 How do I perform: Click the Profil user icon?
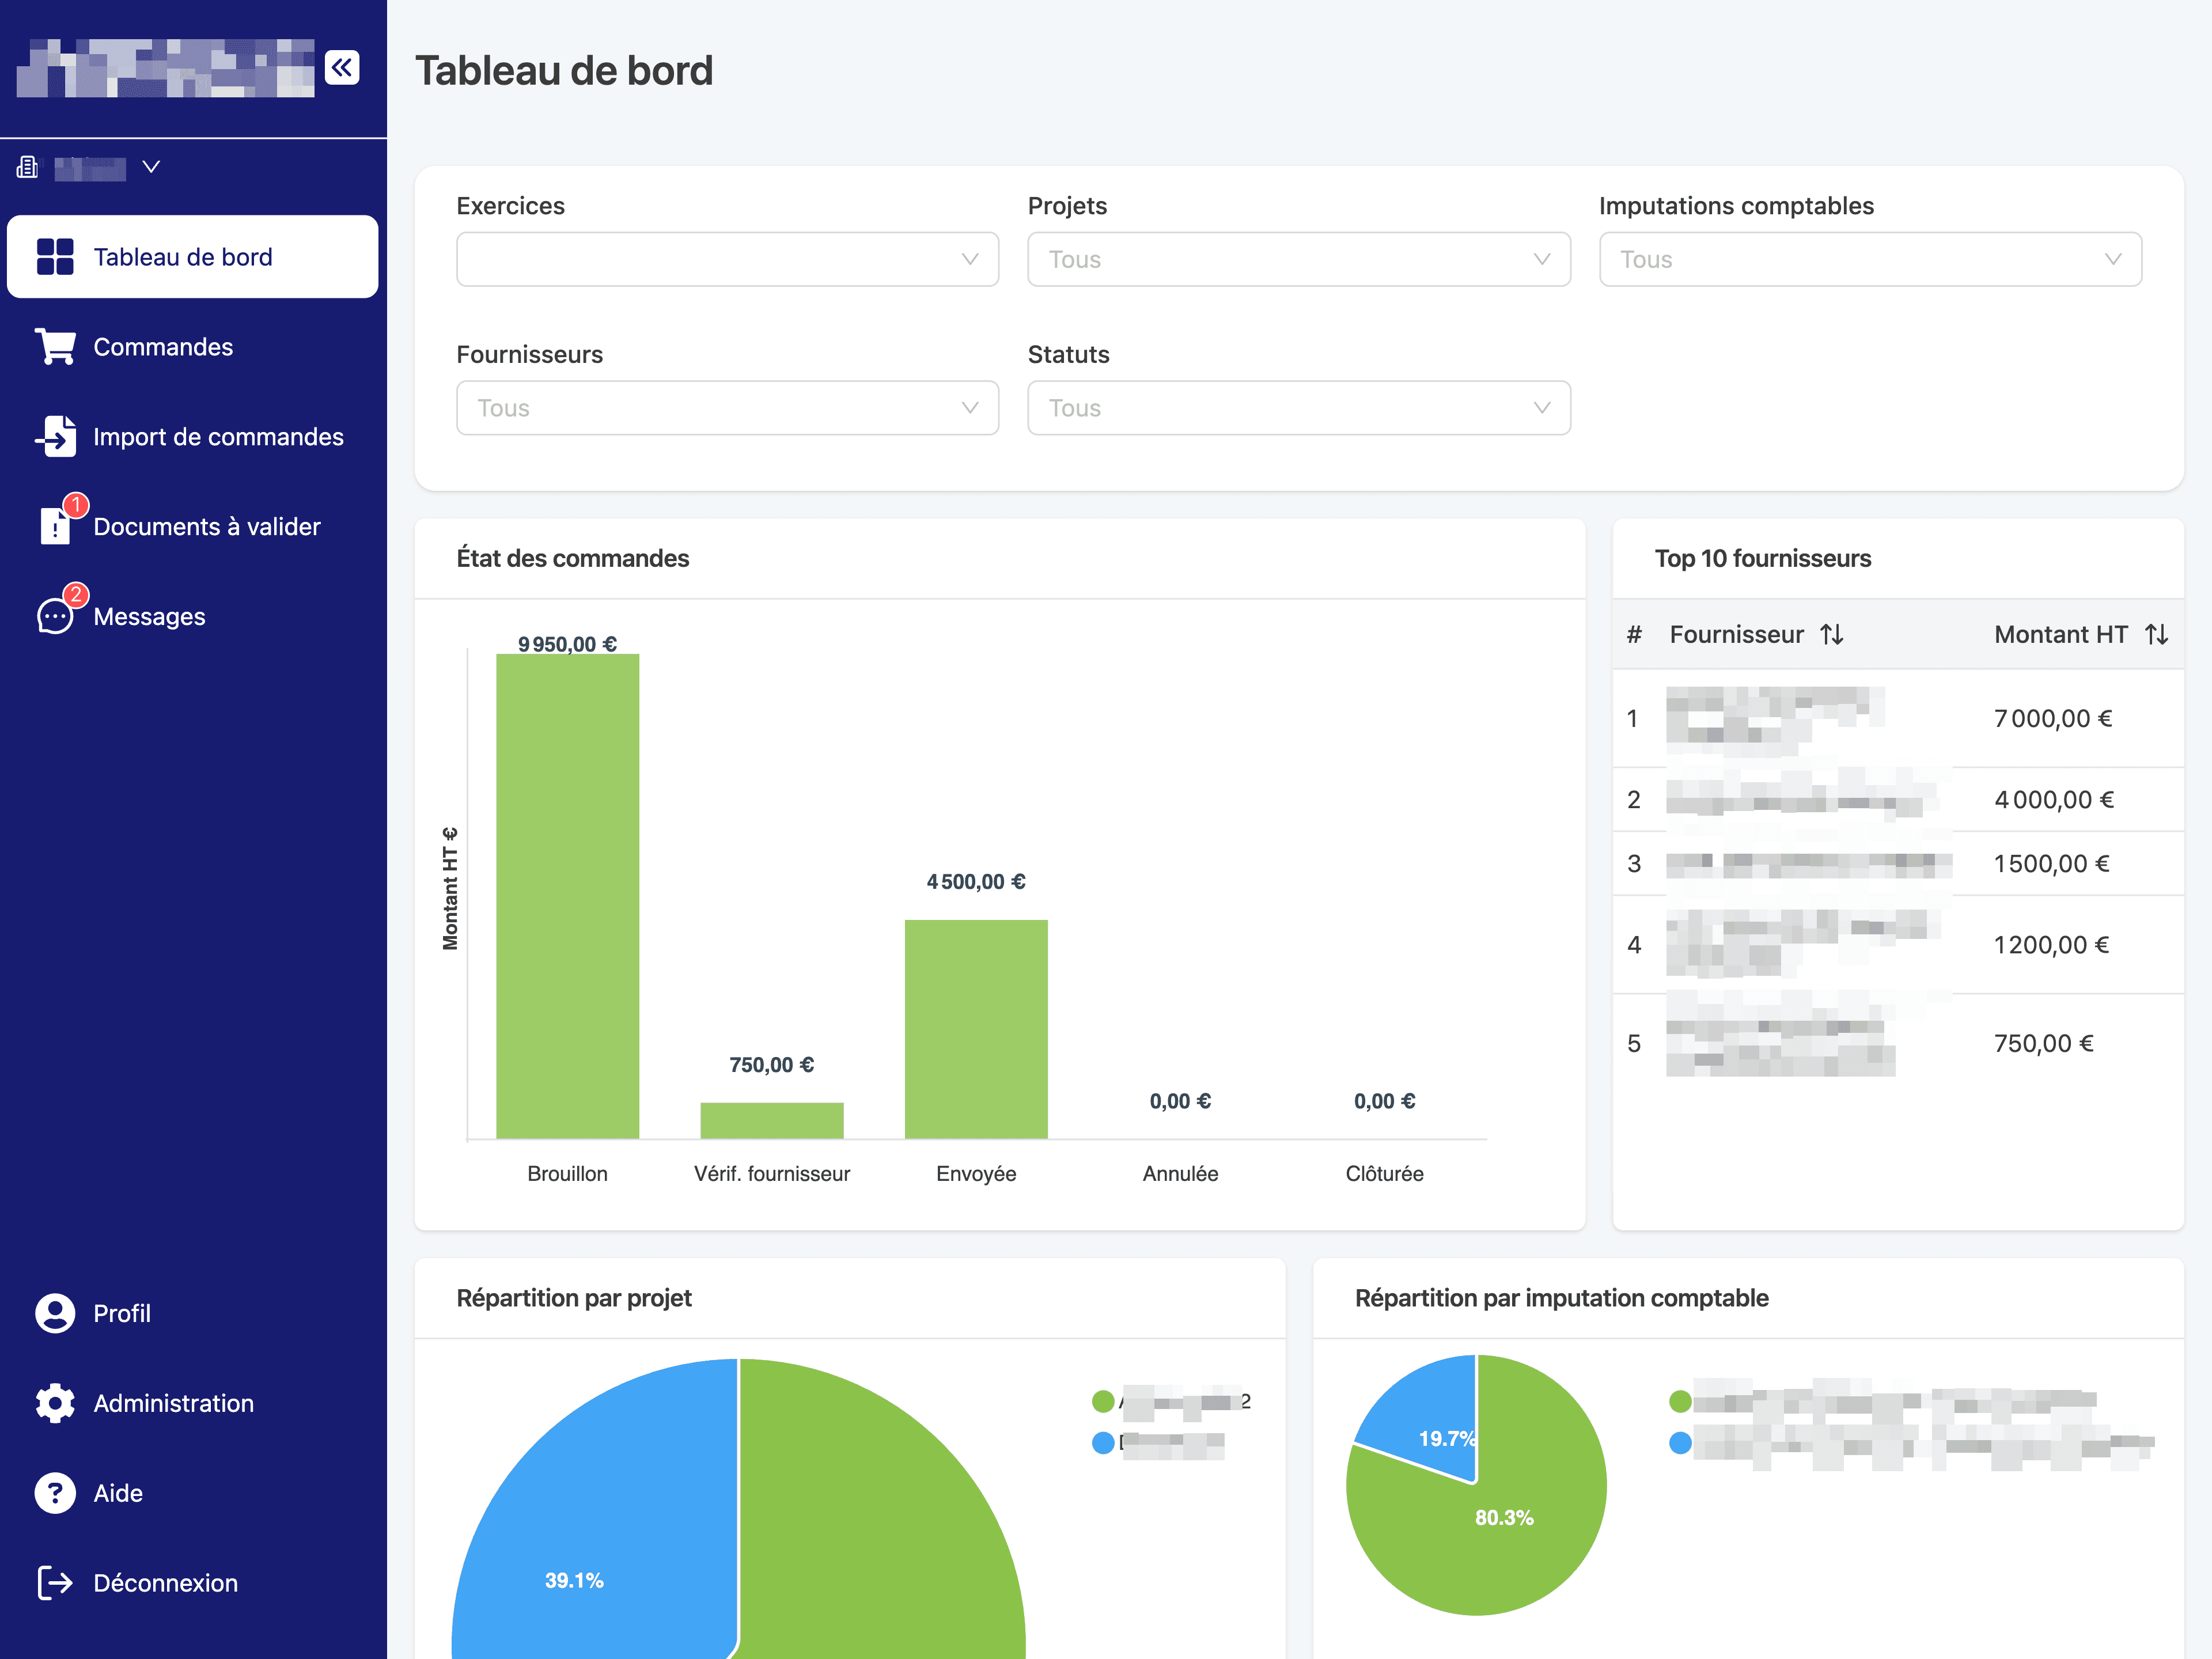56,1313
